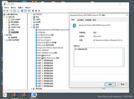
Task: Open the blue iu desktop shortcut icon
Action: [34, 95]
